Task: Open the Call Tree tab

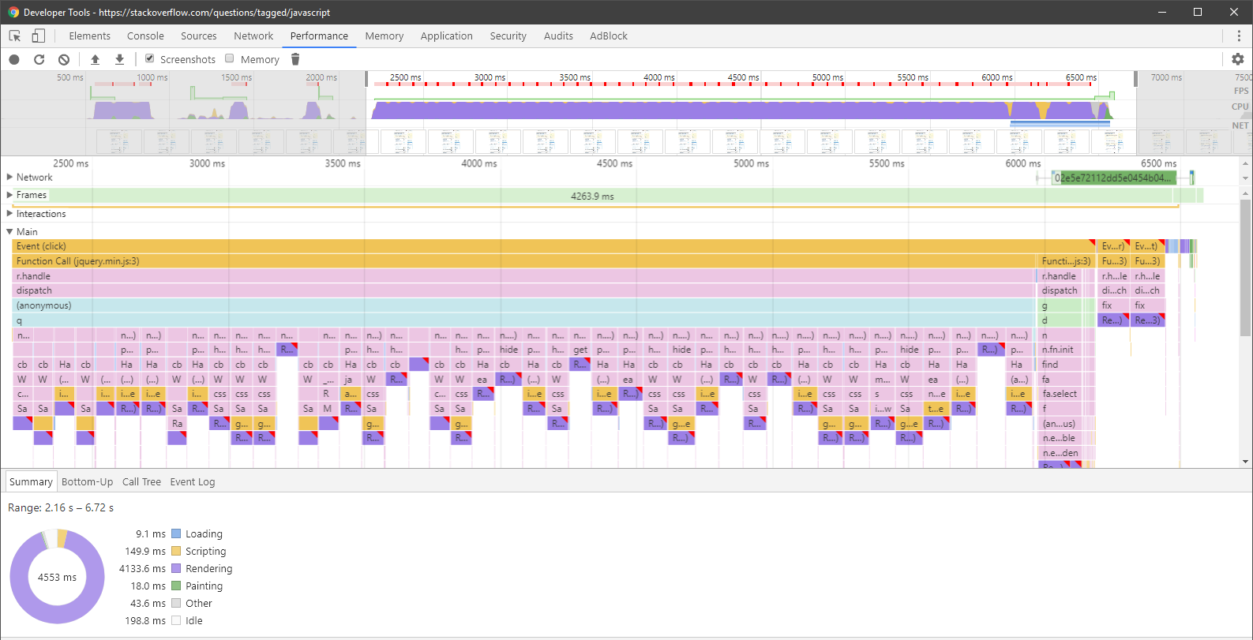Action: [141, 481]
